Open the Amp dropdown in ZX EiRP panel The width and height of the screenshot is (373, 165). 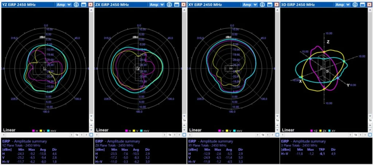(157, 5)
